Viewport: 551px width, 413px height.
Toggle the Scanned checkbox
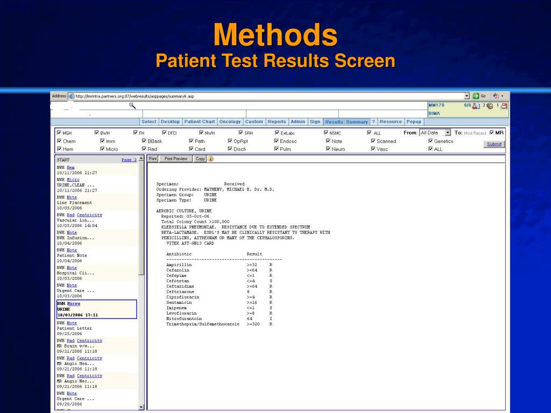[373, 141]
